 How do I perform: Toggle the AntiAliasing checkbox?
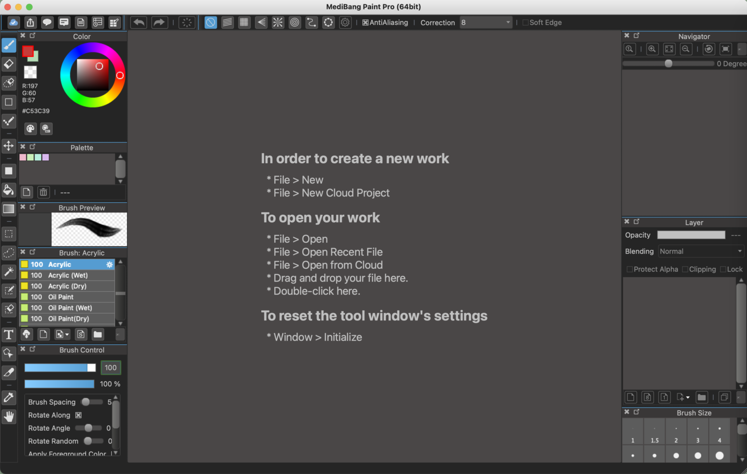click(365, 22)
